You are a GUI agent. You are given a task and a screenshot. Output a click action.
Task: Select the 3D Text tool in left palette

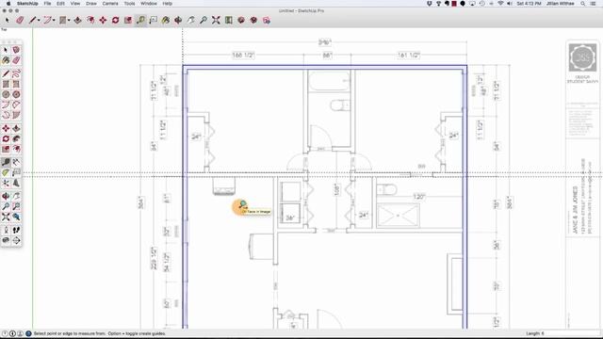pos(16,184)
